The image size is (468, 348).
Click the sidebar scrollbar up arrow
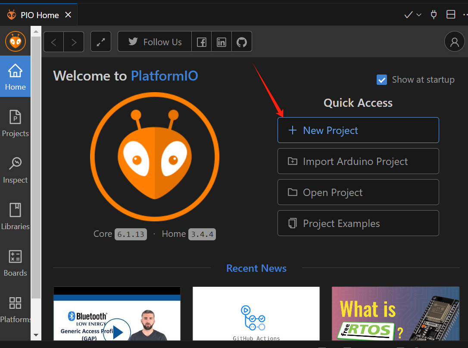pyautogui.click(x=36, y=31)
